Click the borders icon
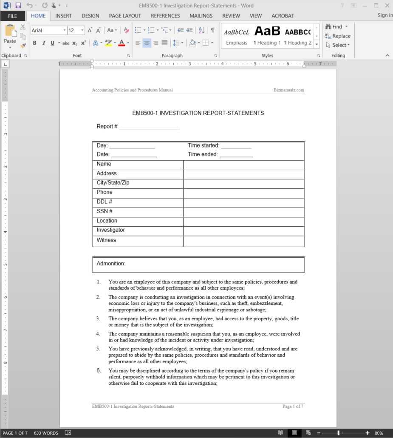The image size is (393, 438). coord(206,43)
